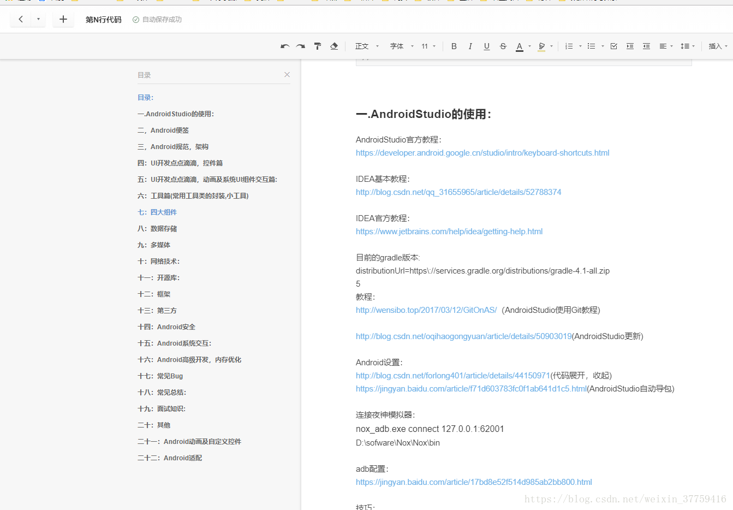
Task: Activate the format painter tool
Action: pos(318,46)
